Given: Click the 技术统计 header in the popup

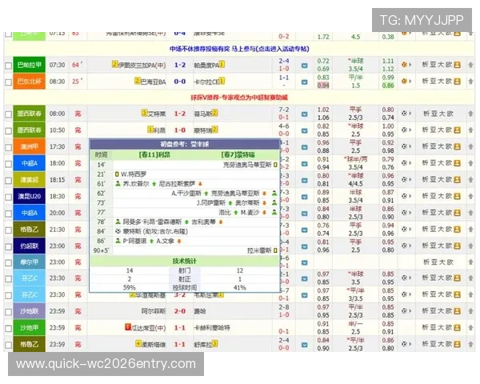Looking at the screenshot, I should (x=184, y=262).
